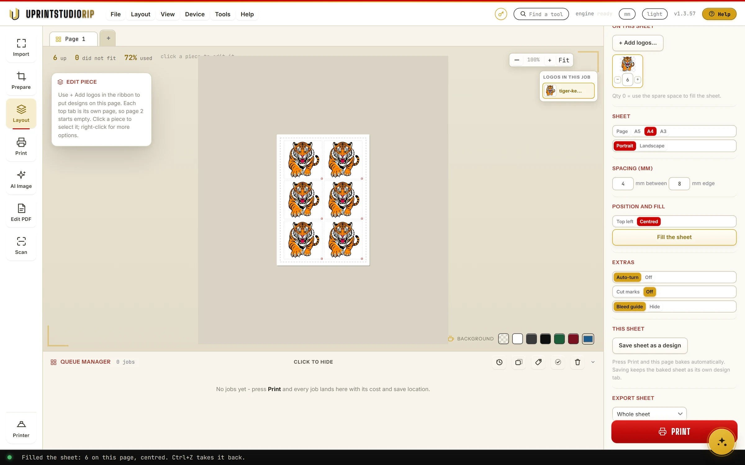
Task: Click the red PRINT button
Action: point(674,432)
